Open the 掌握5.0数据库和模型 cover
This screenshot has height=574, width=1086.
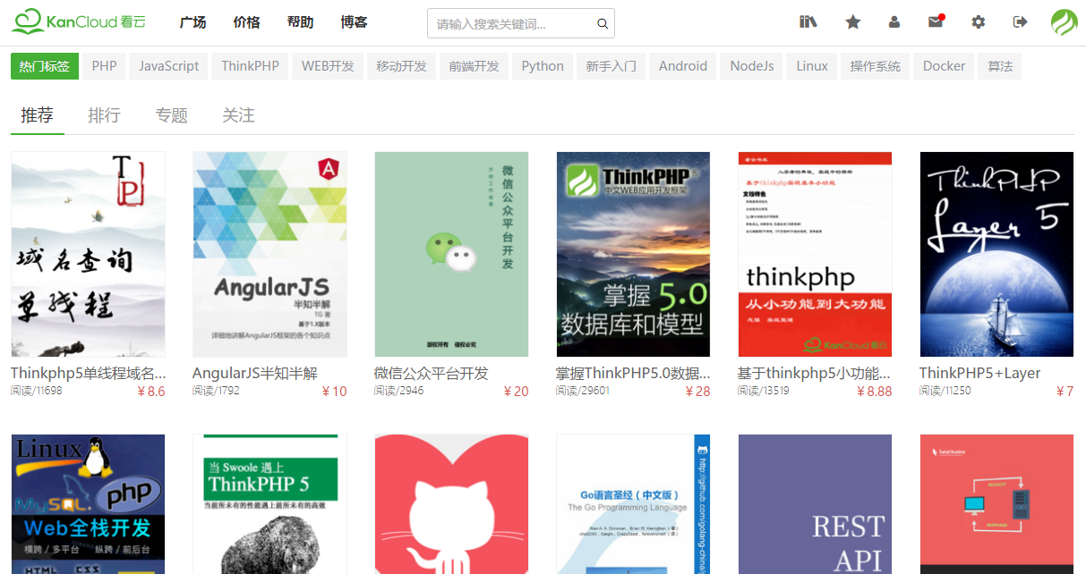click(633, 255)
